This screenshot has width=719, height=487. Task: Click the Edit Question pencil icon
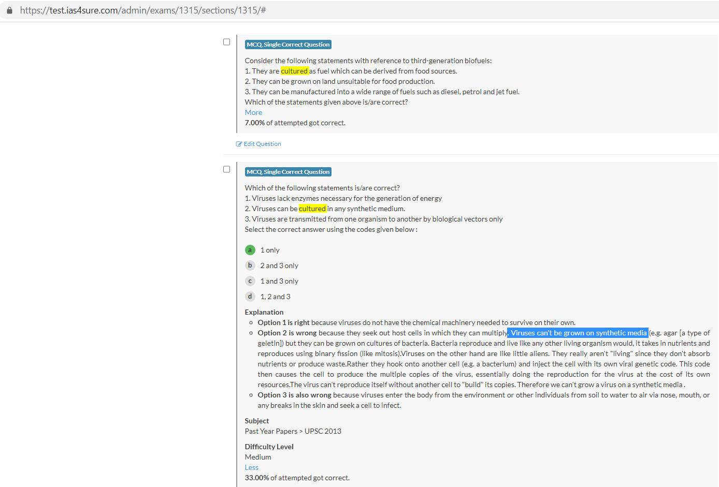tap(239, 144)
